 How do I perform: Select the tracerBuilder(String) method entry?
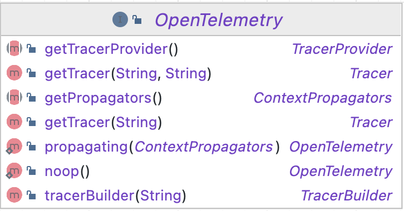click(115, 195)
